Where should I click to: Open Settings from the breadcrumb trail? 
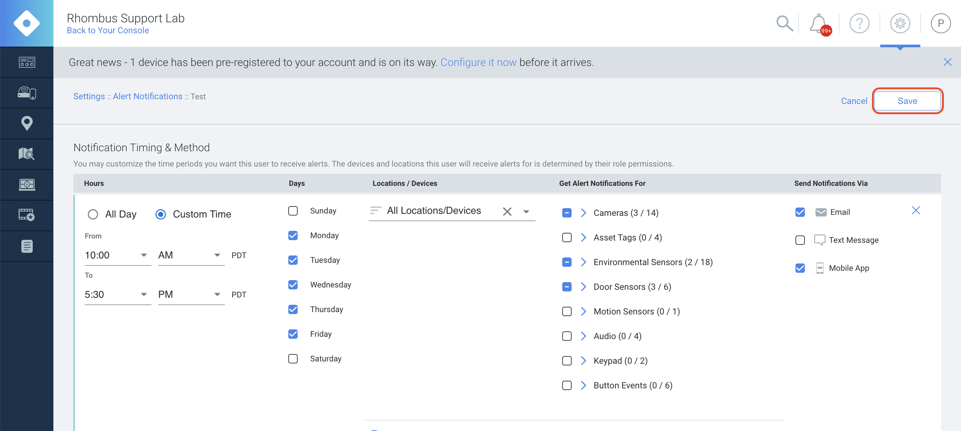pyautogui.click(x=89, y=96)
